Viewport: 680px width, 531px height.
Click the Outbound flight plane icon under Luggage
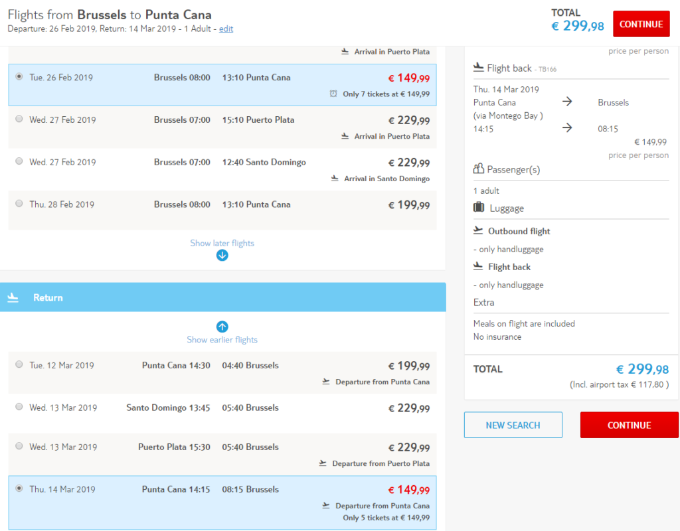point(478,230)
